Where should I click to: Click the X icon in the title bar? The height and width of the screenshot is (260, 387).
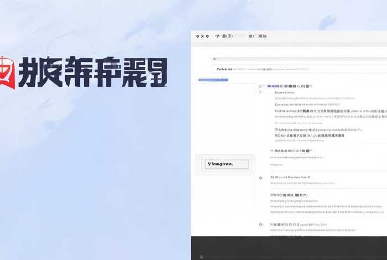pos(202,36)
